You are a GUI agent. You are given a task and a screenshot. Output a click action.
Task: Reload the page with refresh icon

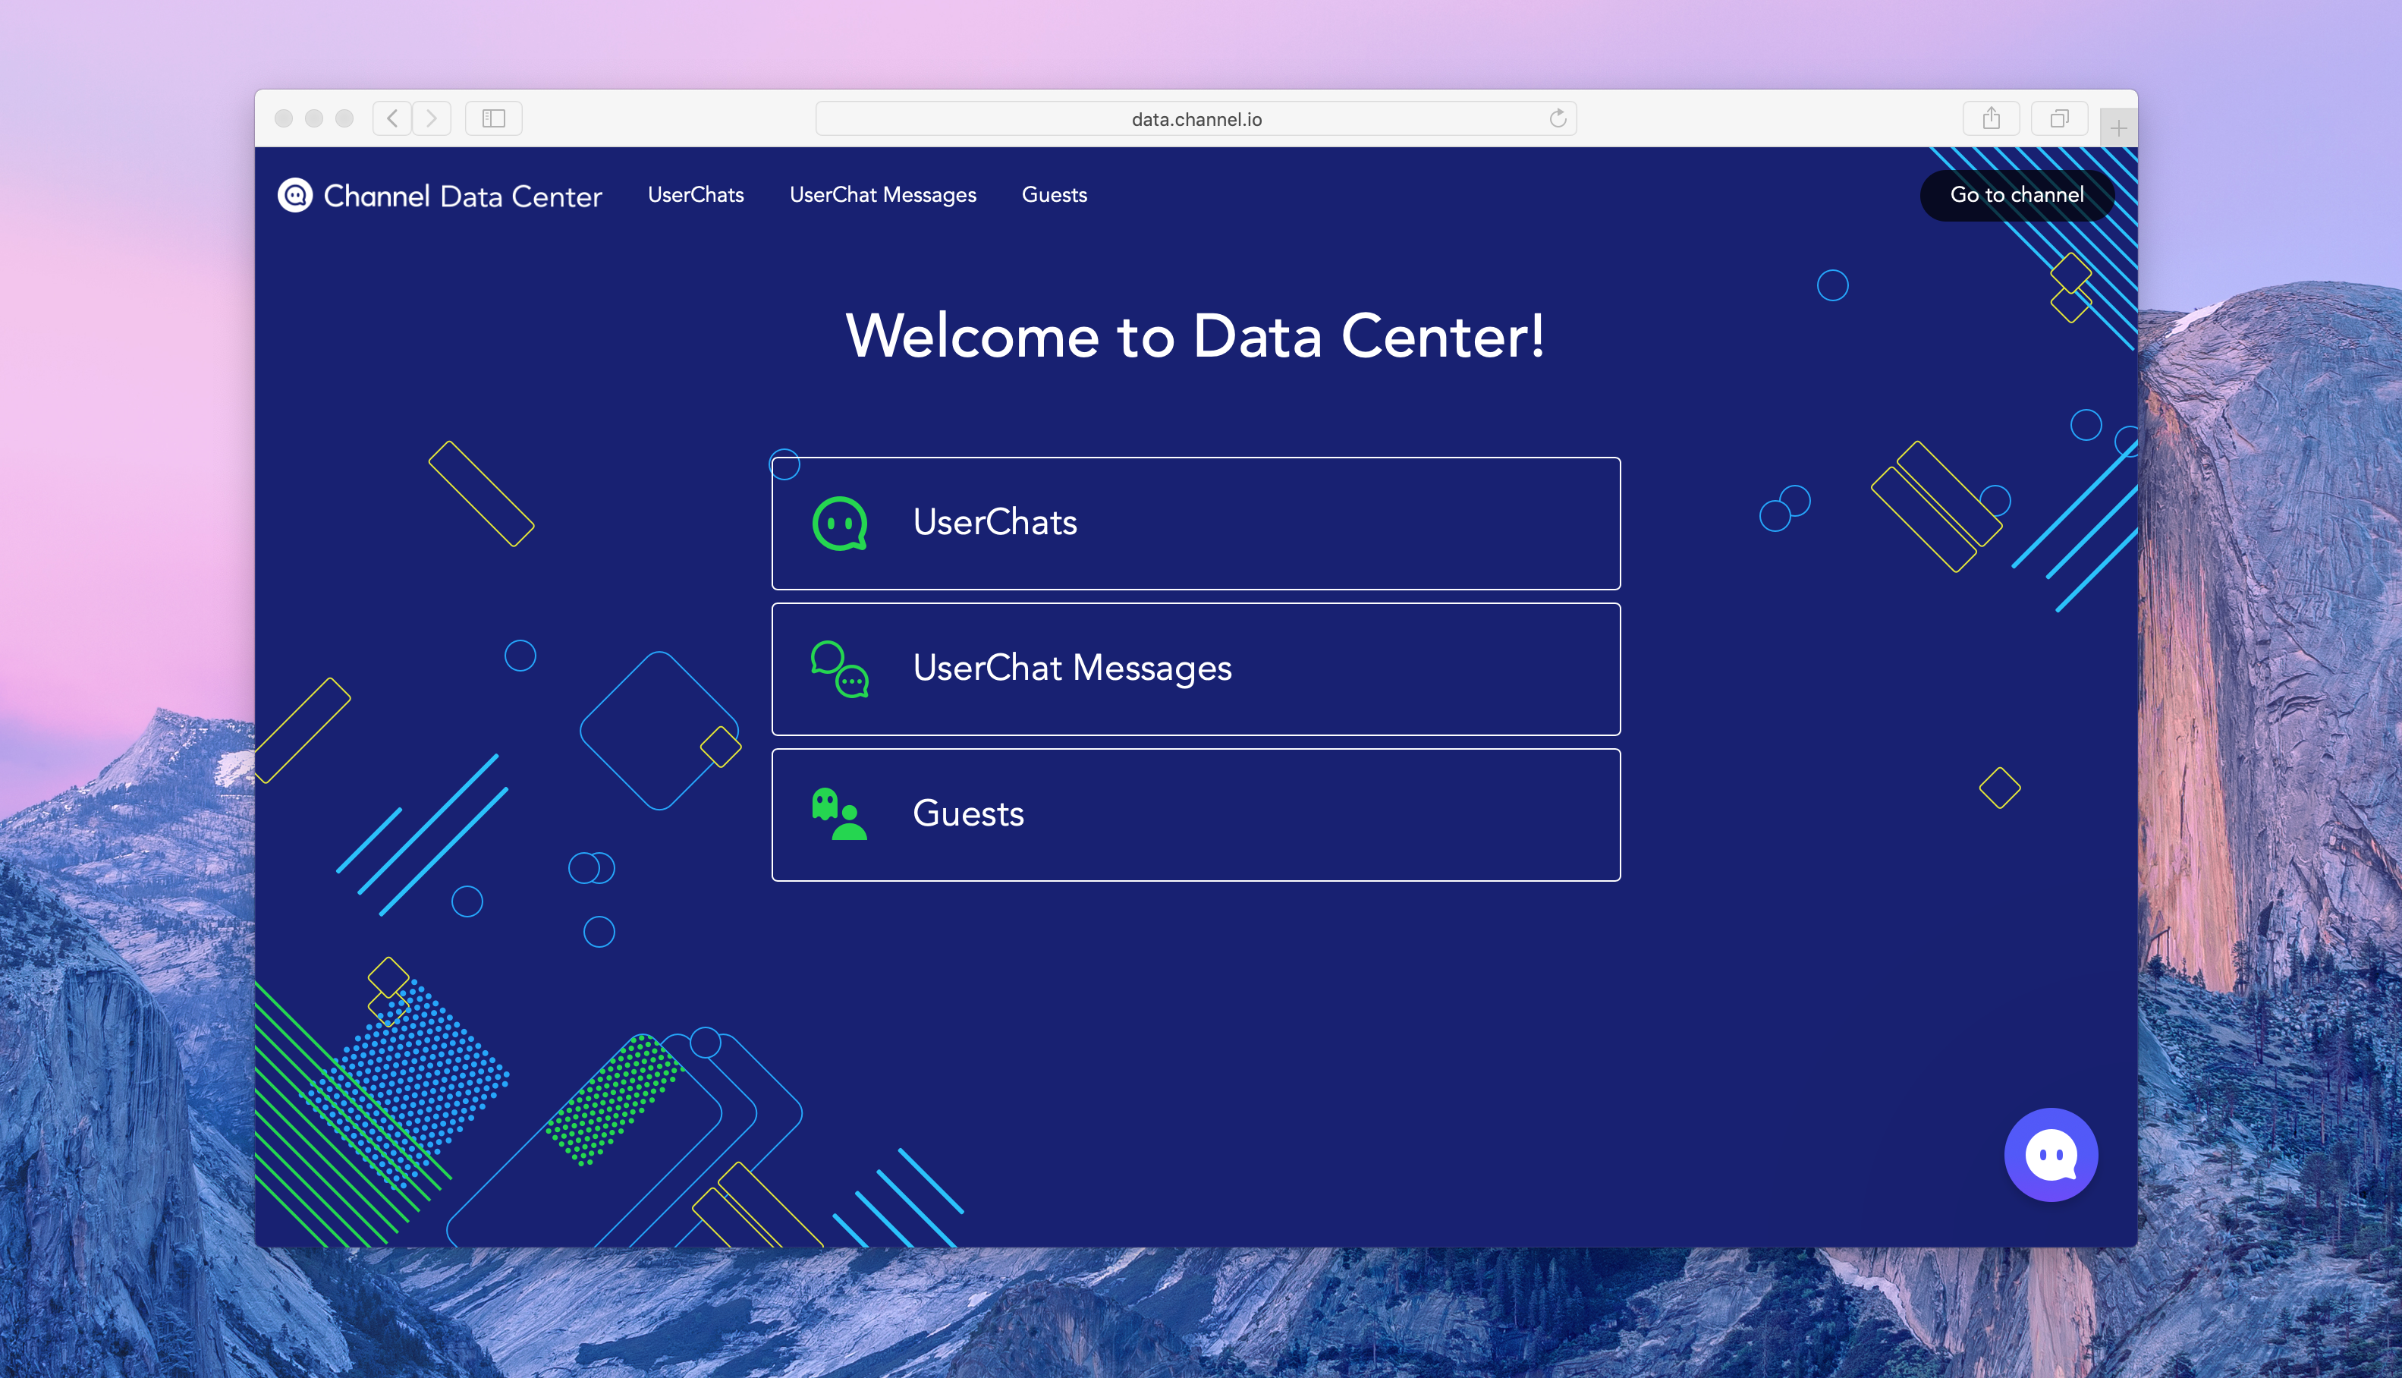tap(1557, 118)
